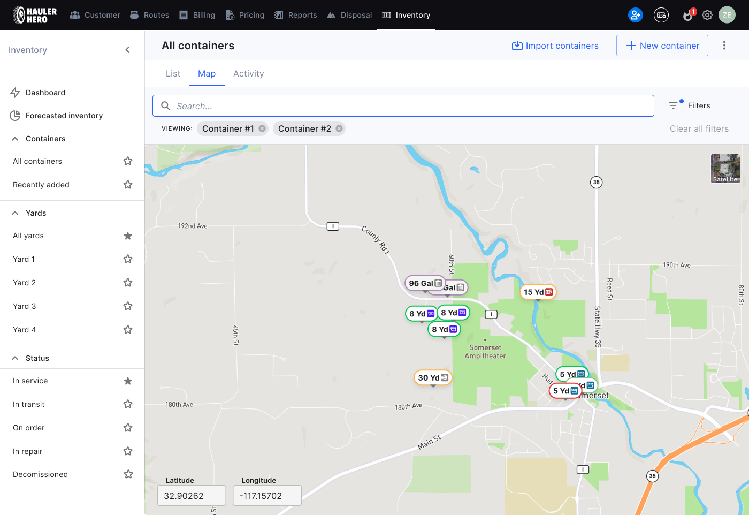Remove the Container #1 filter chip
The width and height of the screenshot is (749, 515).
click(262, 128)
